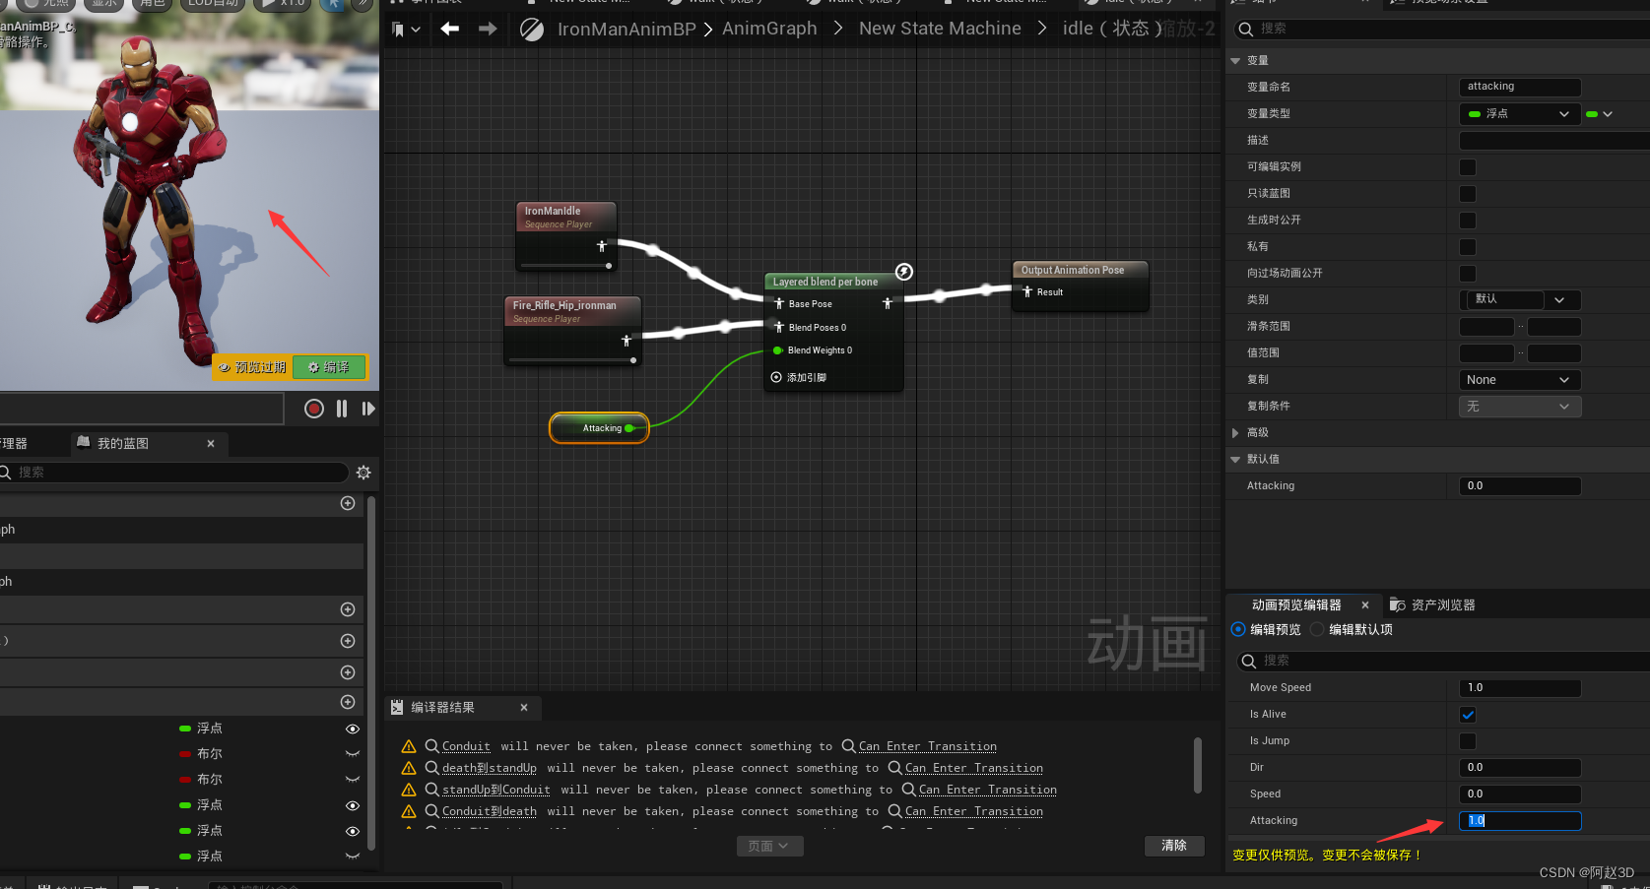
Task: Click the Base Pose input pin
Action: tap(779, 304)
